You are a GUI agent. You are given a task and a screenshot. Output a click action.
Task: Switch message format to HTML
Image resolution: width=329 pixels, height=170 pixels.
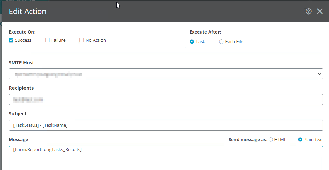pos(271,140)
